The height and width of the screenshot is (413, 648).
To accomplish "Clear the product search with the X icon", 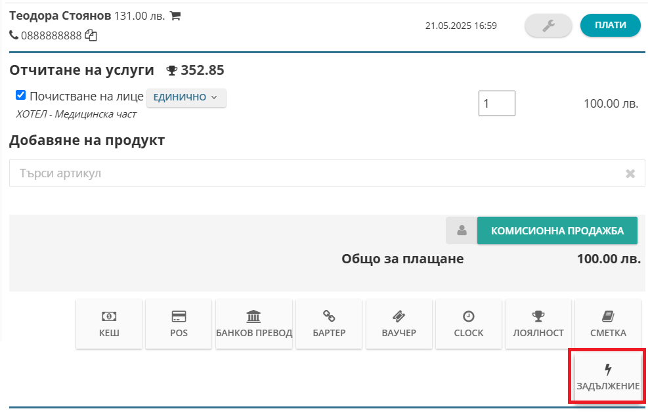I will coord(630,173).
